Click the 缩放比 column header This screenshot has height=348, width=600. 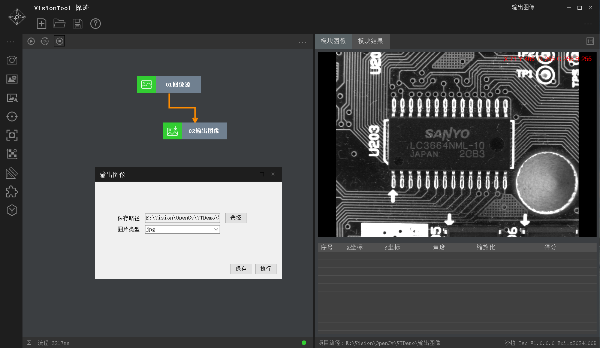click(x=486, y=248)
